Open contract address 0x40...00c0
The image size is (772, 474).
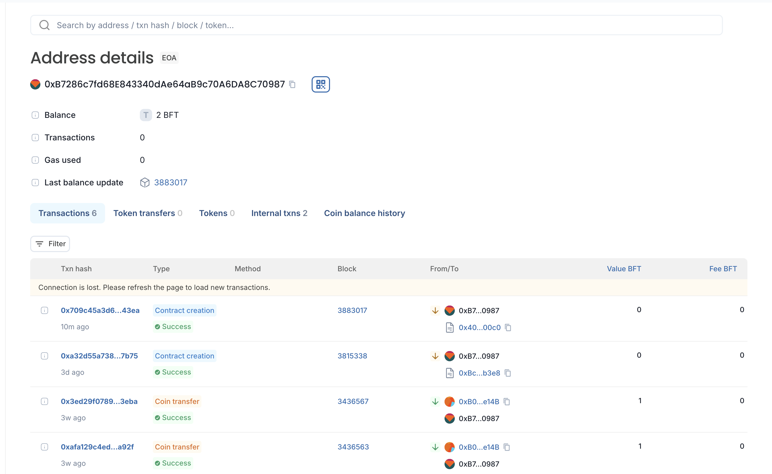pos(480,328)
